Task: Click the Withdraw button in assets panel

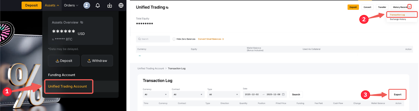Action: pos(97,61)
